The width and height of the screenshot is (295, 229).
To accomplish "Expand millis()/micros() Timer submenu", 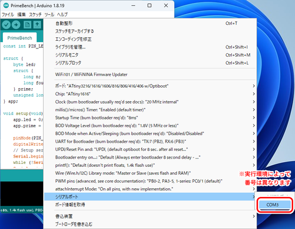I will click(150, 109).
